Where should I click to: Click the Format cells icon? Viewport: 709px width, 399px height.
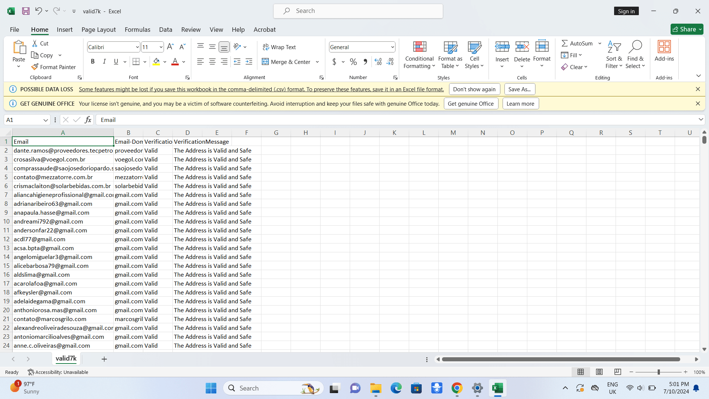click(542, 47)
